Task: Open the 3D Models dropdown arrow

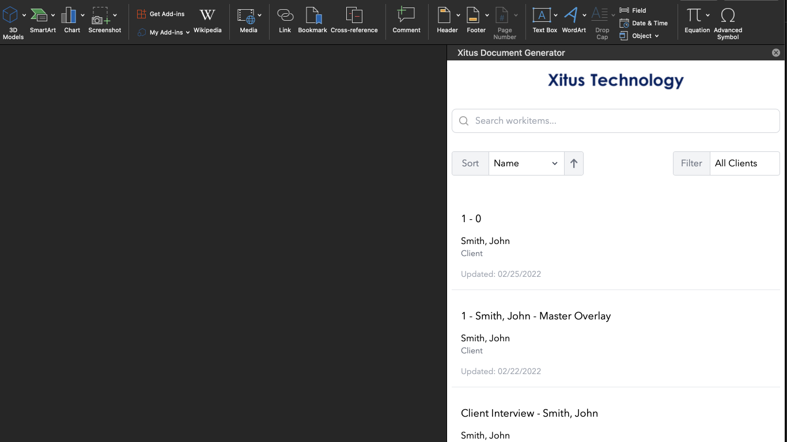Action: (24, 16)
